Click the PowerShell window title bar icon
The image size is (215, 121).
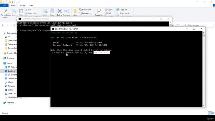[53, 29]
